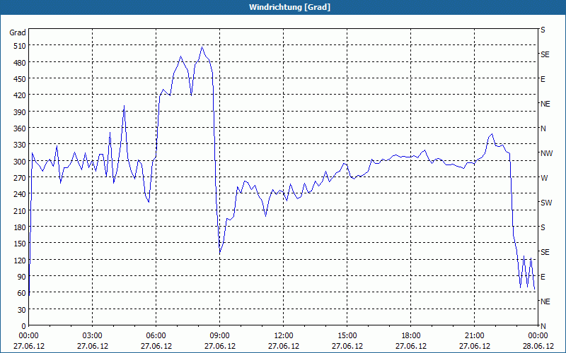
Task: Click the 27.06.12 date under 12:00
Action: 284,346
